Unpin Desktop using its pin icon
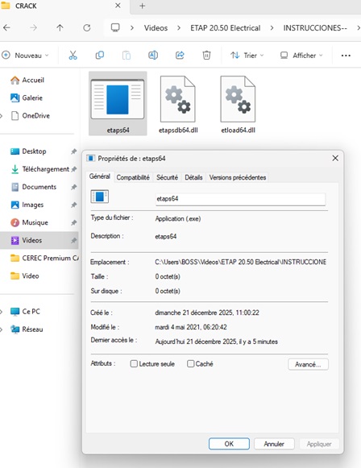361x468 pixels. 74,151
